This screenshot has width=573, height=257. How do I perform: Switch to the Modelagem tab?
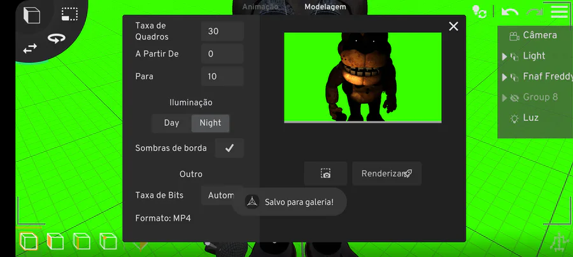pyautogui.click(x=325, y=7)
